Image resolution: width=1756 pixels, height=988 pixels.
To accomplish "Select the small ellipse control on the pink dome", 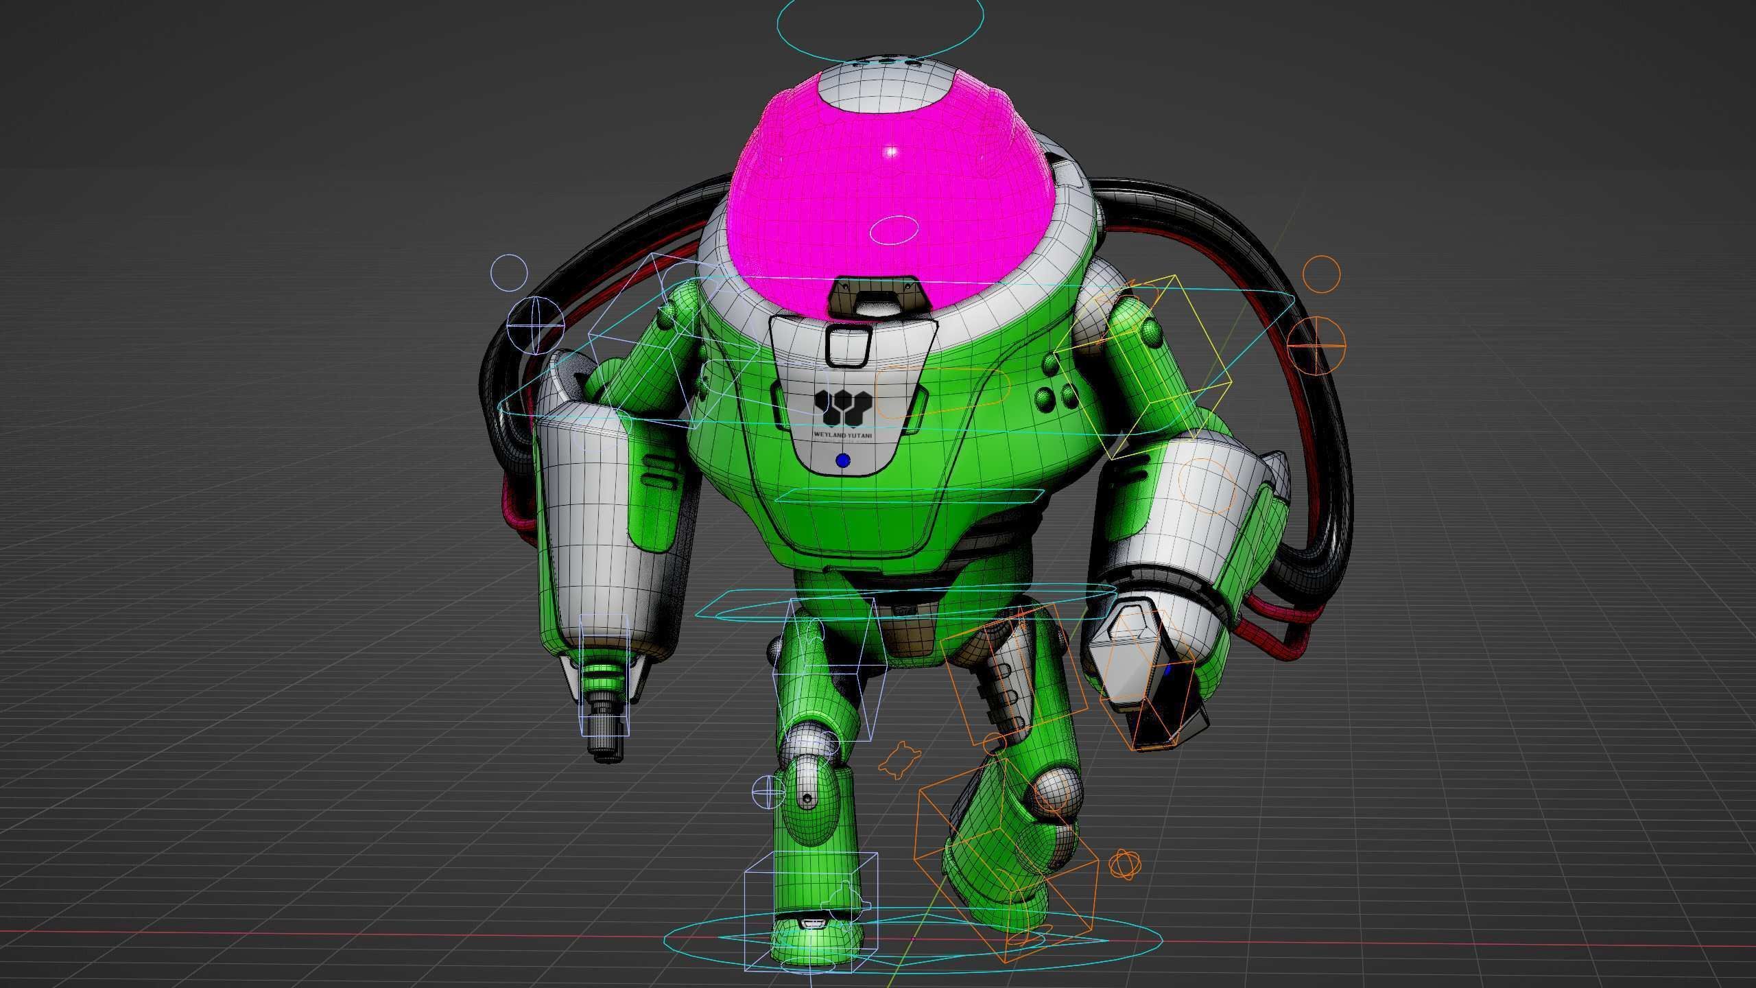I will pos(894,230).
